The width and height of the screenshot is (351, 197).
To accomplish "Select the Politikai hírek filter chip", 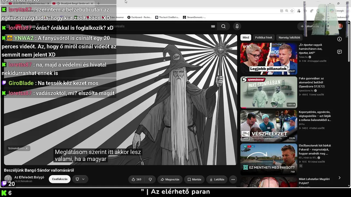I will point(264,37).
